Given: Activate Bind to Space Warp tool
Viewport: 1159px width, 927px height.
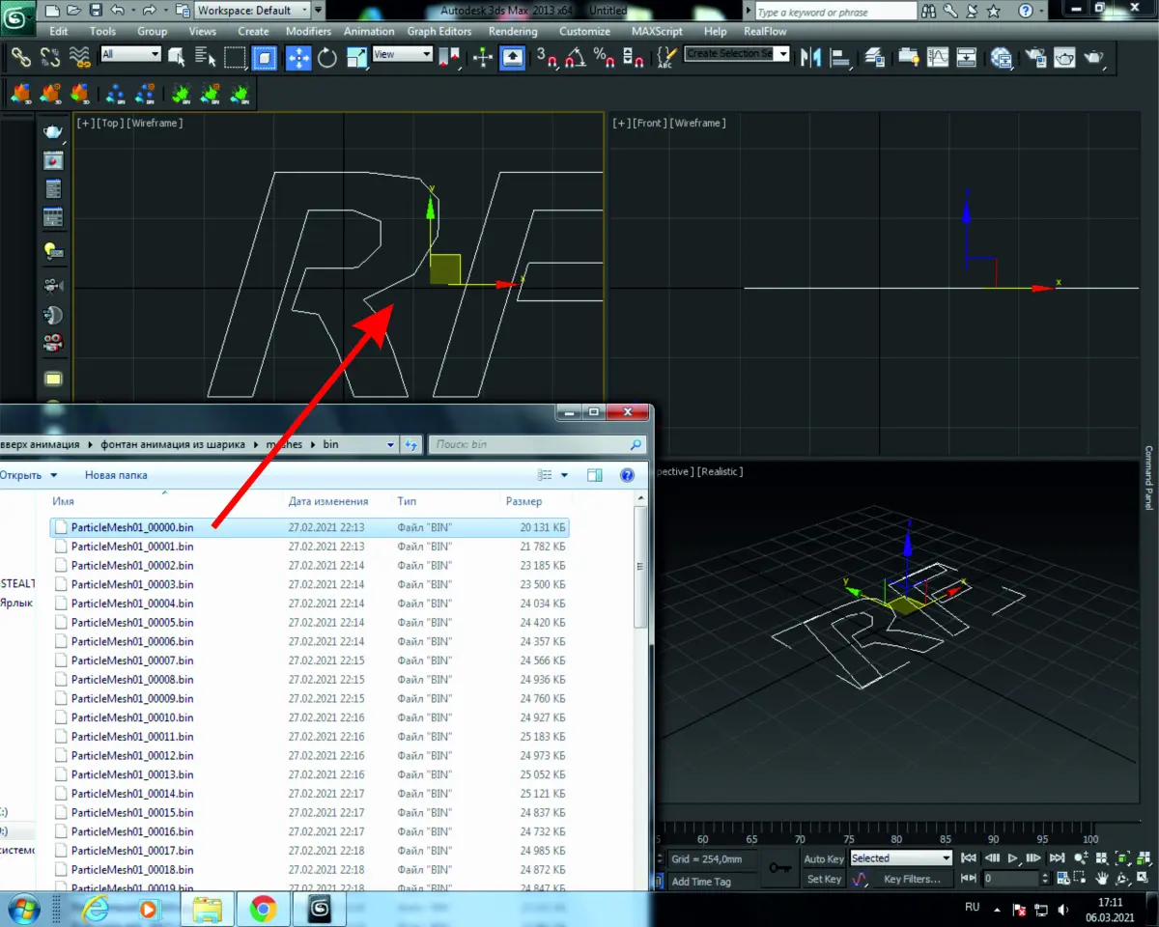Looking at the screenshot, I should click(x=79, y=57).
